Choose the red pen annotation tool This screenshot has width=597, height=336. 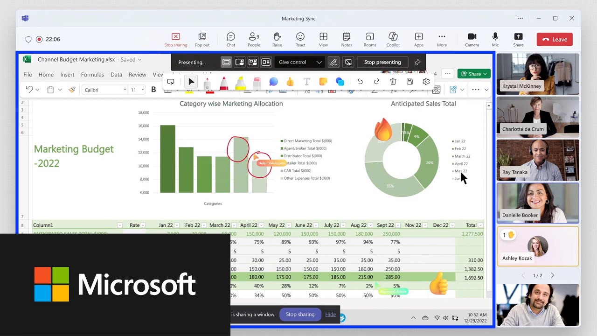tap(223, 83)
